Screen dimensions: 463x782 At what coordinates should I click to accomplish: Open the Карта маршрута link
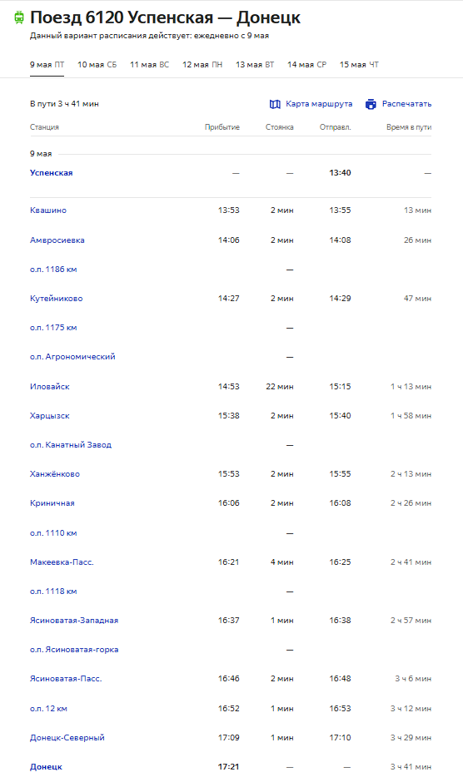pyautogui.click(x=319, y=104)
